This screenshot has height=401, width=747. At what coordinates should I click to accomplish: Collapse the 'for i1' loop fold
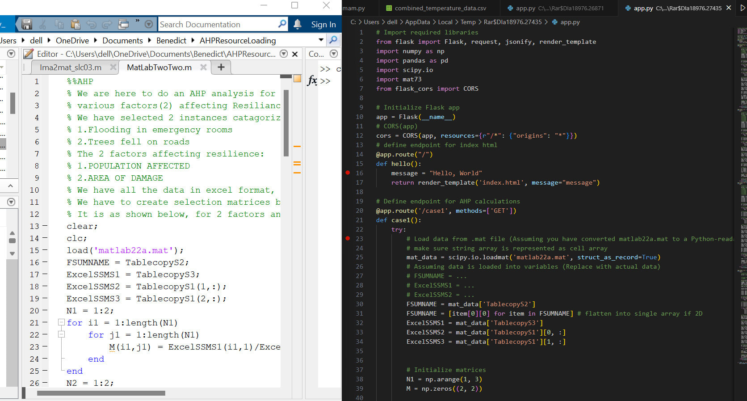click(61, 322)
